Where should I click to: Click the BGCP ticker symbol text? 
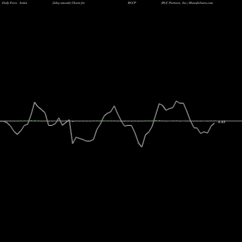(x=132, y=3)
